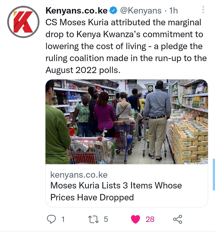Open the supermarket photo preview
The image size is (215, 233).
click(x=127, y=122)
